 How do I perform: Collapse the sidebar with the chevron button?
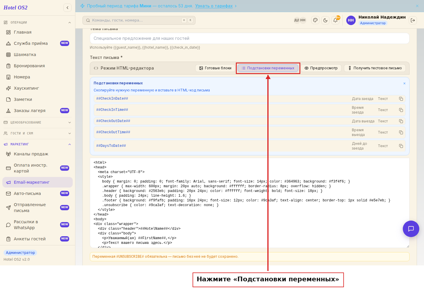[67, 8]
